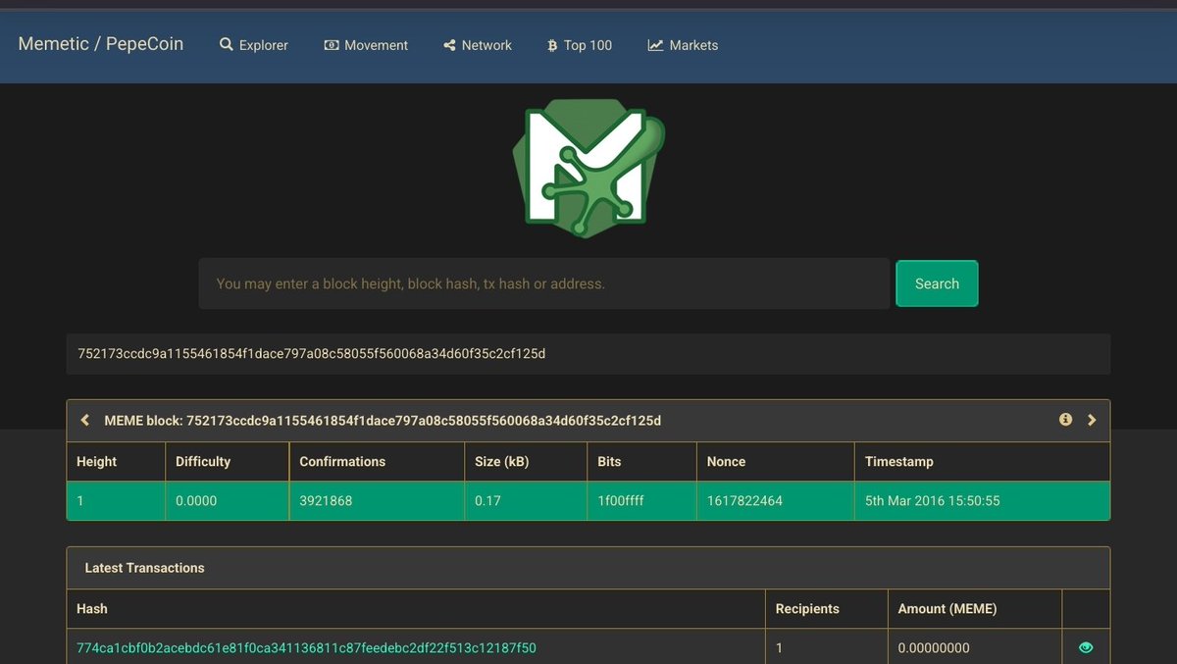Click the confirmations value 3921868
The height and width of the screenshot is (664, 1177).
[326, 500]
